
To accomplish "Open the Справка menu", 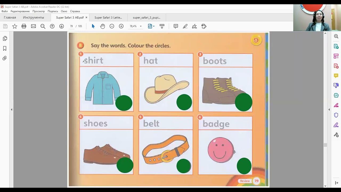I will pyautogui.click(x=75, y=11).
